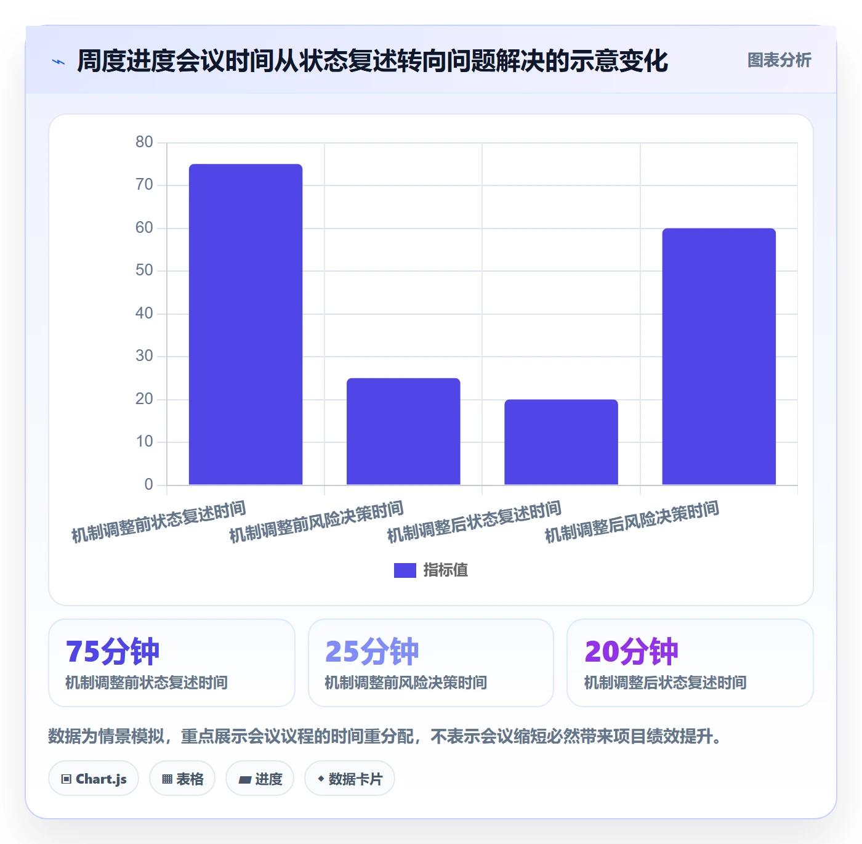Image resolution: width=862 pixels, height=844 pixels.
Task: Open the 图表分析 label in header
Action: 779,60
